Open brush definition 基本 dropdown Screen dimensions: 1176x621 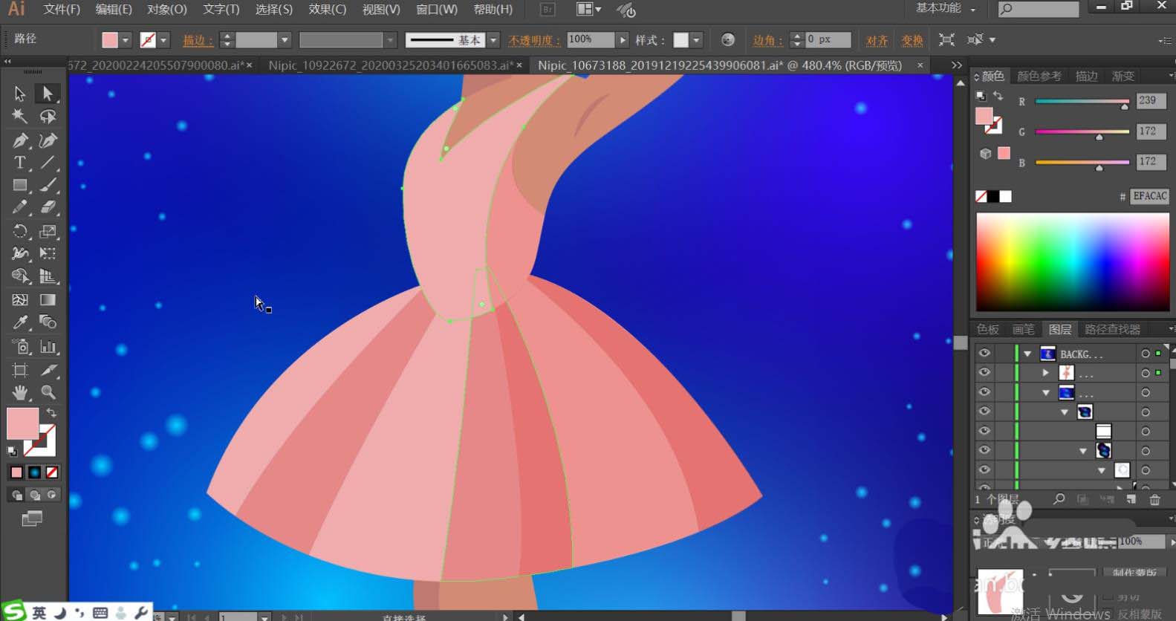click(493, 40)
